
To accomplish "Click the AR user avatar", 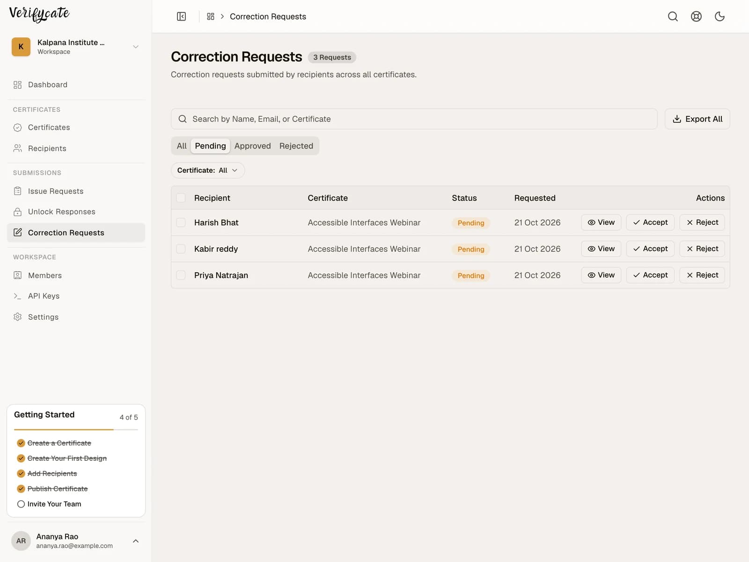I will (x=21, y=541).
